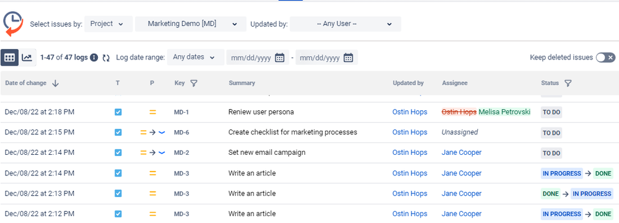The height and width of the screenshot is (223, 619).
Task: Open the Marketing Demo [MD] project dropdown
Action: click(x=191, y=24)
